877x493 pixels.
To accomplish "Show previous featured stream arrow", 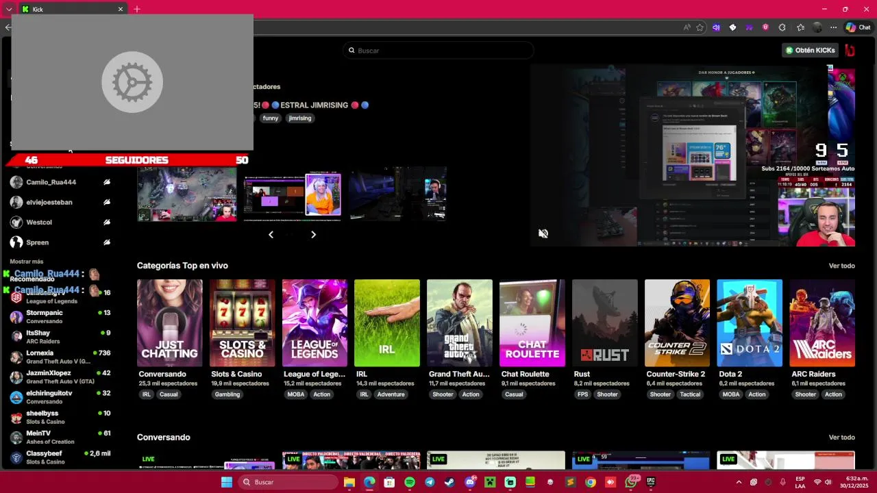I will pos(271,234).
